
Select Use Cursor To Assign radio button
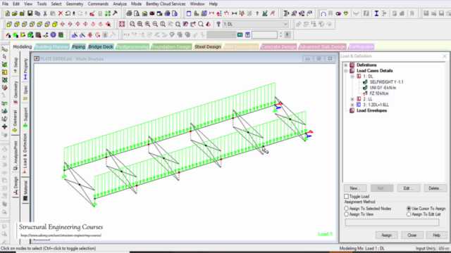(x=409, y=209)
